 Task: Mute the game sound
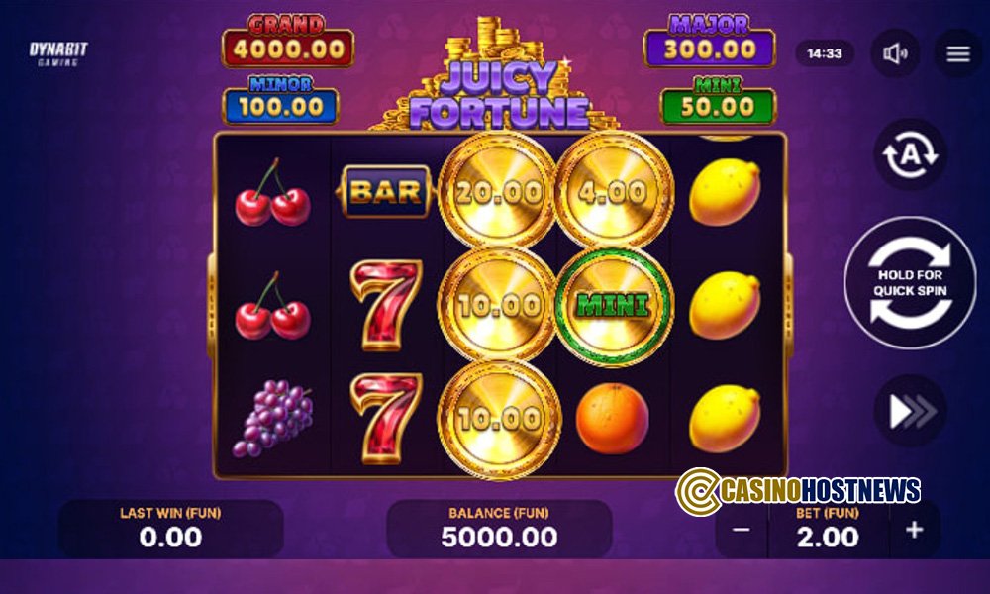[895, 53]
